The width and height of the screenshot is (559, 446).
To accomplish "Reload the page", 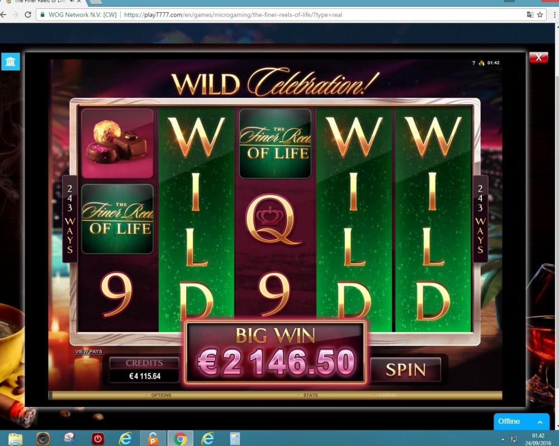I will pos(28,15).
